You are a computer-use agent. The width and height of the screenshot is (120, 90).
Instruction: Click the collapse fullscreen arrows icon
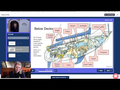[117, 15]
